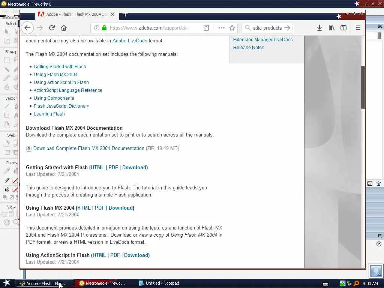384x288 pixels.
Task: Open the ActionScript Language Reference link
Action: point(68,90)
